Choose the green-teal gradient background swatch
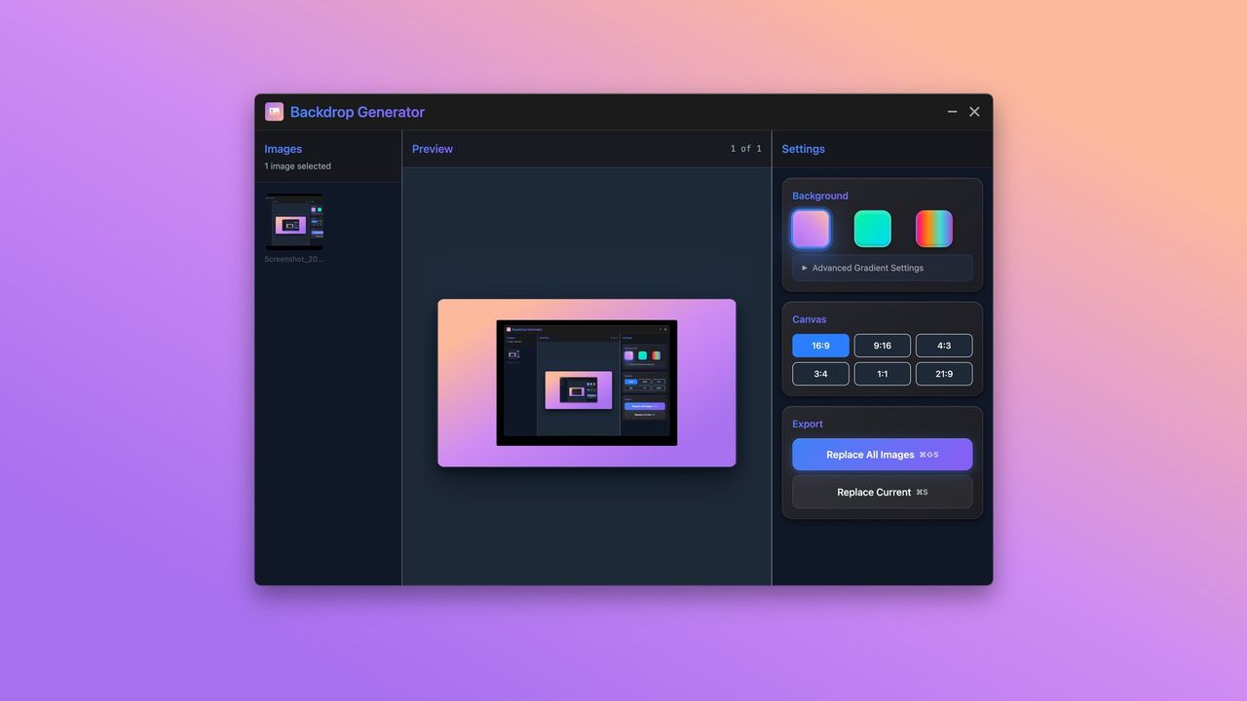This screenshot has height=701, width=1247. pyautogui.click(x=873, y=229)
